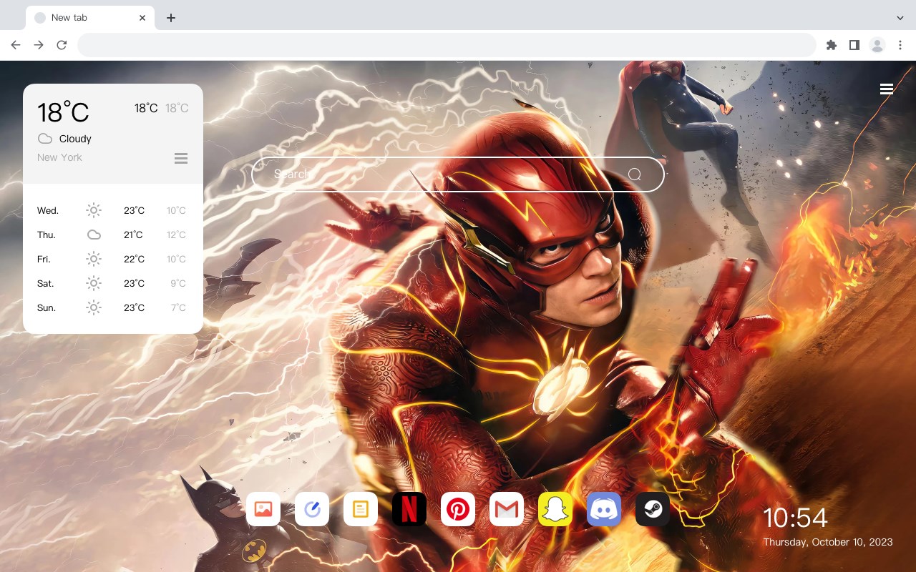The image size is (916, 572).
Task: Open the image gallery shortcut icon
Action: point(263,509)
